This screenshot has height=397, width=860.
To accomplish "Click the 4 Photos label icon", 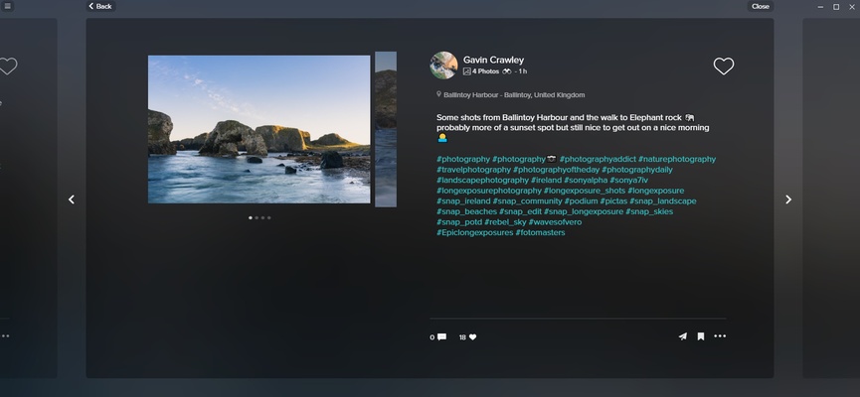I will coord(466,71).
